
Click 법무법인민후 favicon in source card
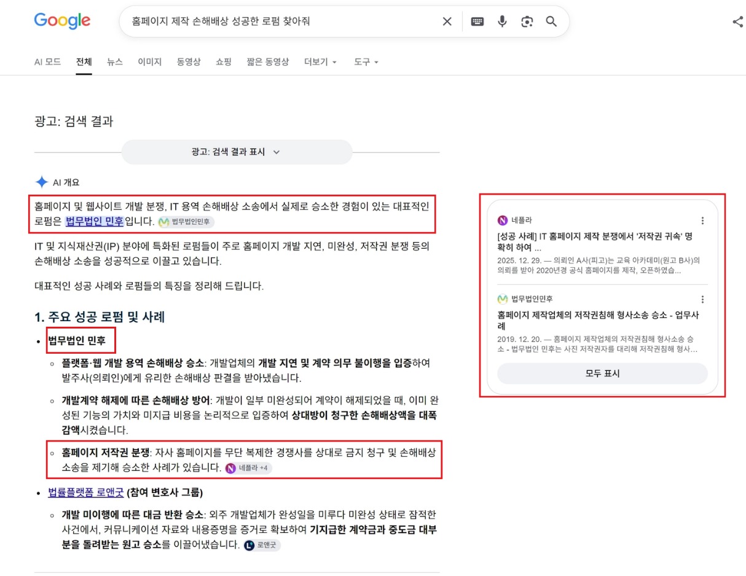503,299
